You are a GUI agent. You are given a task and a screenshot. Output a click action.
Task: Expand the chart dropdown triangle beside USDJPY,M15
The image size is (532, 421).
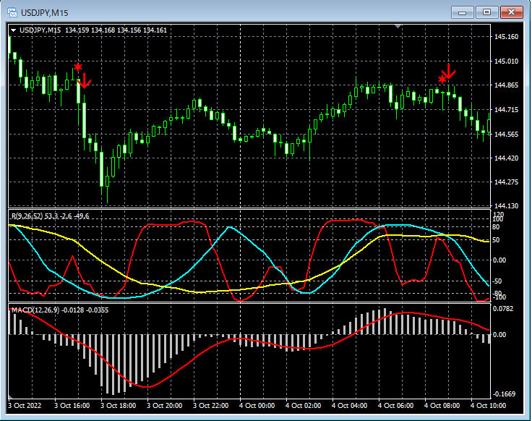click(14, 30)
